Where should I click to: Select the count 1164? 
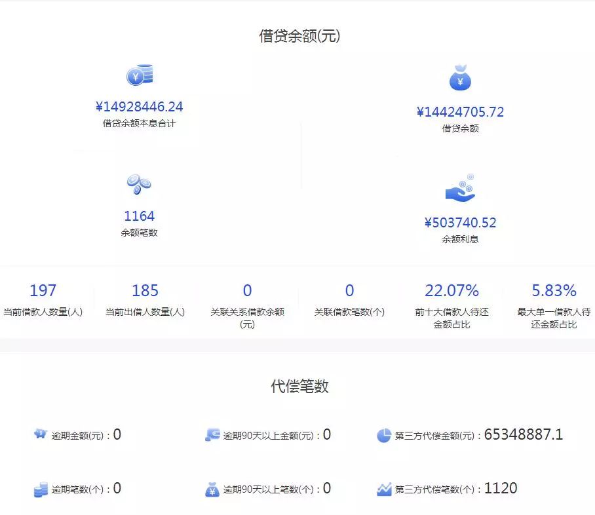[140, 216]
